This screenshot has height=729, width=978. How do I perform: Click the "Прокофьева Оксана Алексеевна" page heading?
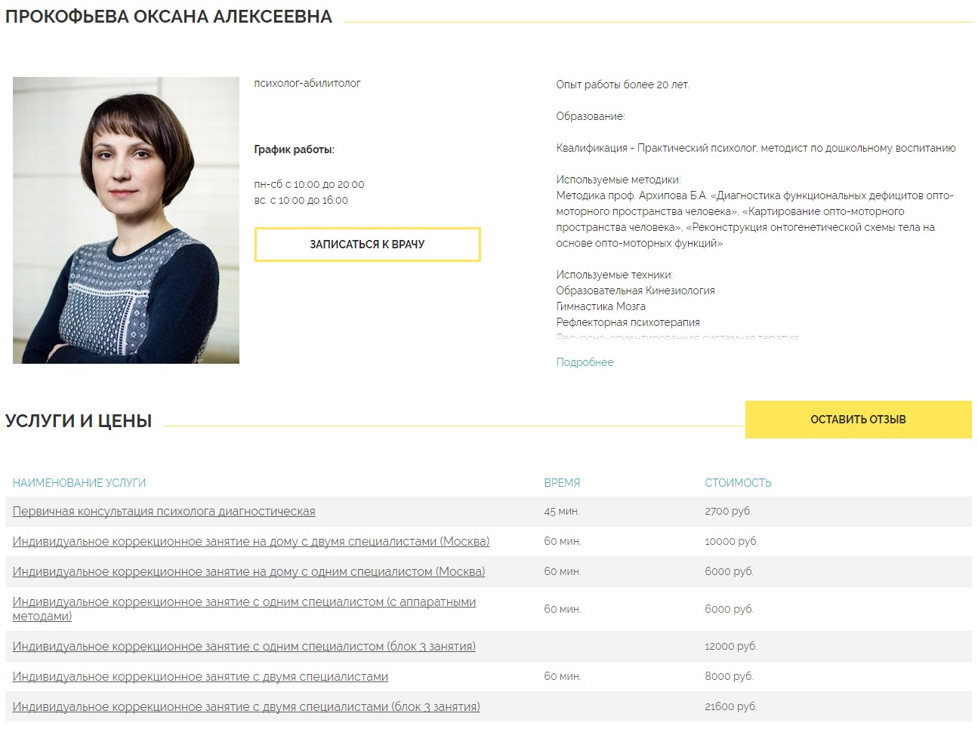click(168, 17)
